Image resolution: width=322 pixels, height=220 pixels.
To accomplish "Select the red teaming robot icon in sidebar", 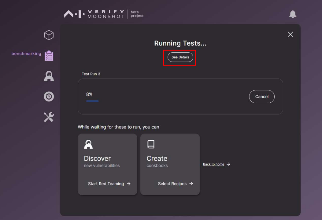I will (x=49, y=76).
